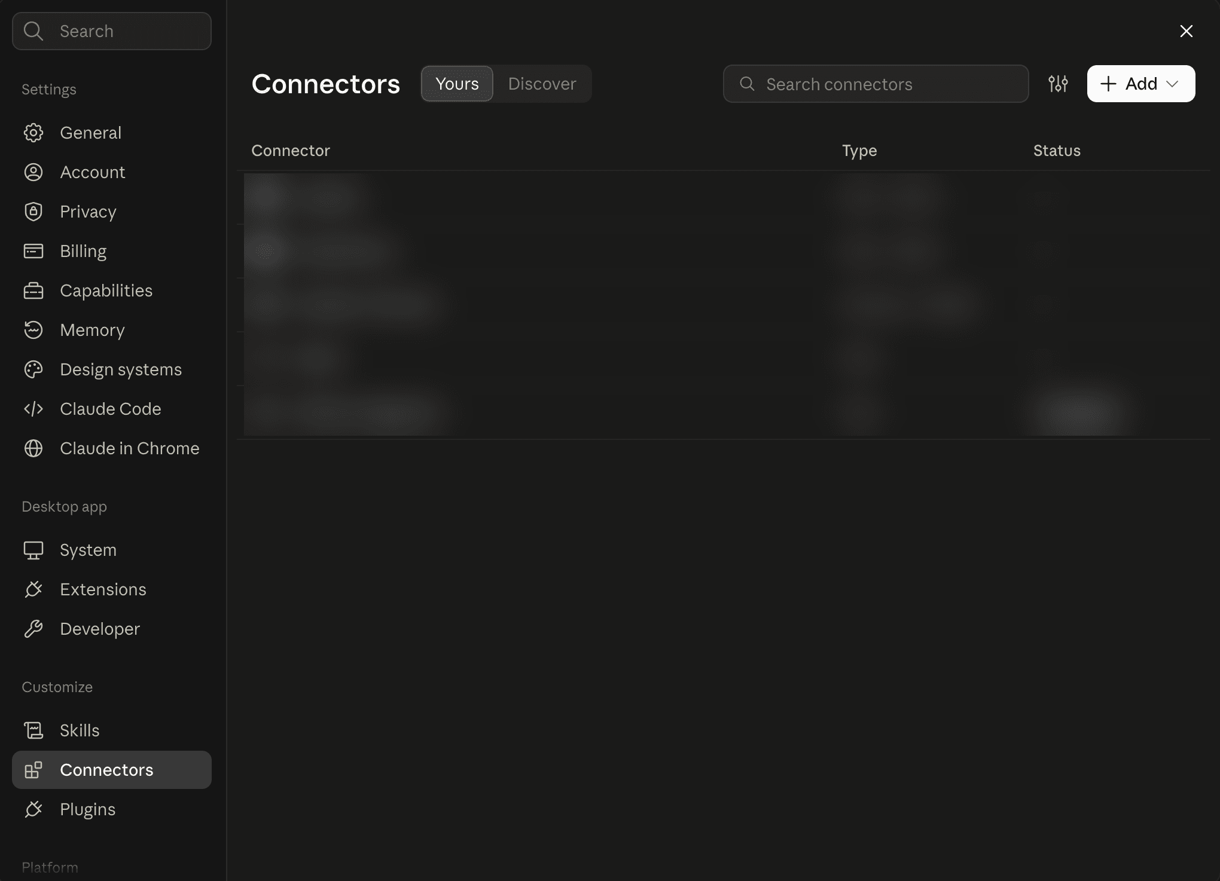This screenshot has height=881, width=1220.
Task: Sort by Connector column header
Action: 291,151
